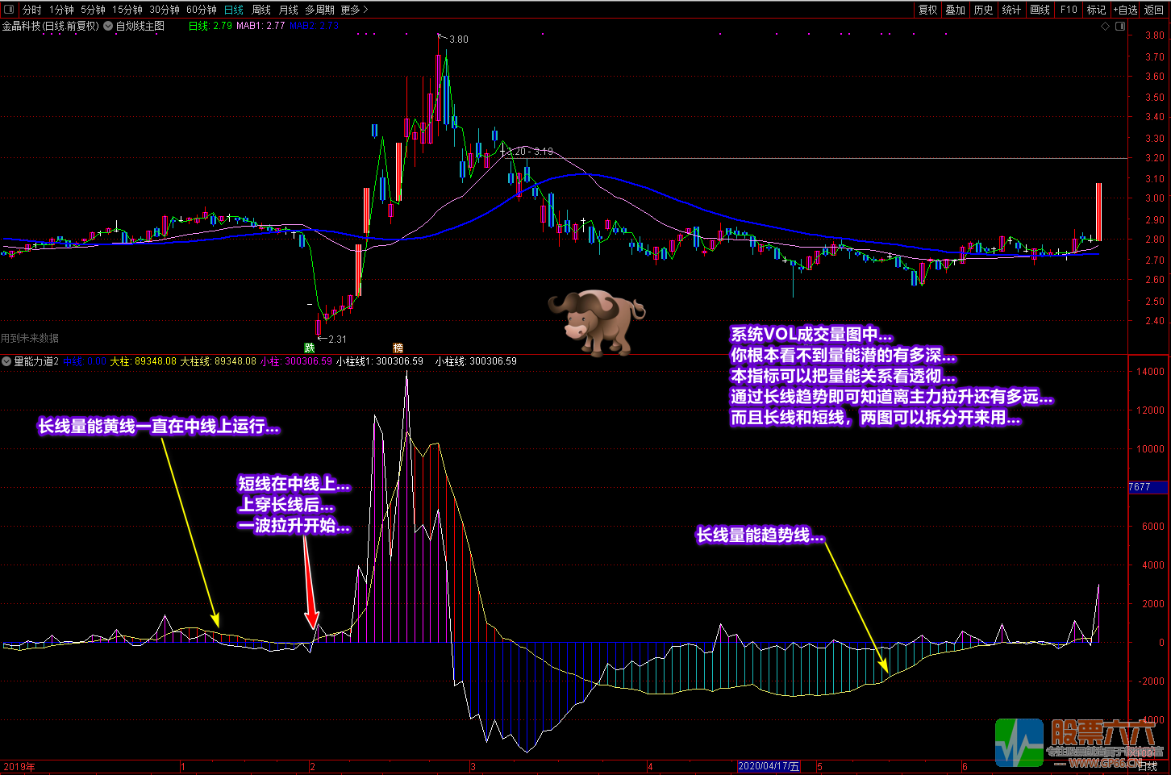Click the diamond icon above price axis
Viewport: 1171px width, 775px height.
click(x=1105, y=27)
